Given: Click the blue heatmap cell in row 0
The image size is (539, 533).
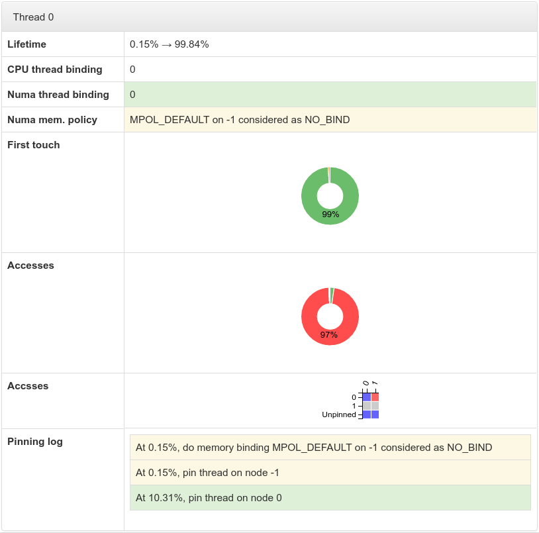Looking at the screenshot, I should coord(367,397).
